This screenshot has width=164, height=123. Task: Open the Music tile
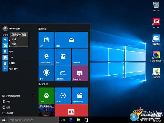point(63,96)
